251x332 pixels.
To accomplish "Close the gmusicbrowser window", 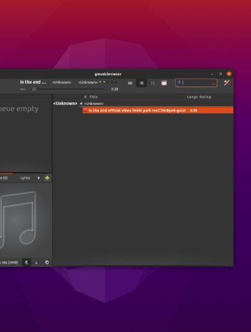I will 229,74.
